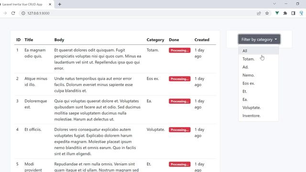
Task: Toggle the browser side panel icon
Action: coord(293,13)
